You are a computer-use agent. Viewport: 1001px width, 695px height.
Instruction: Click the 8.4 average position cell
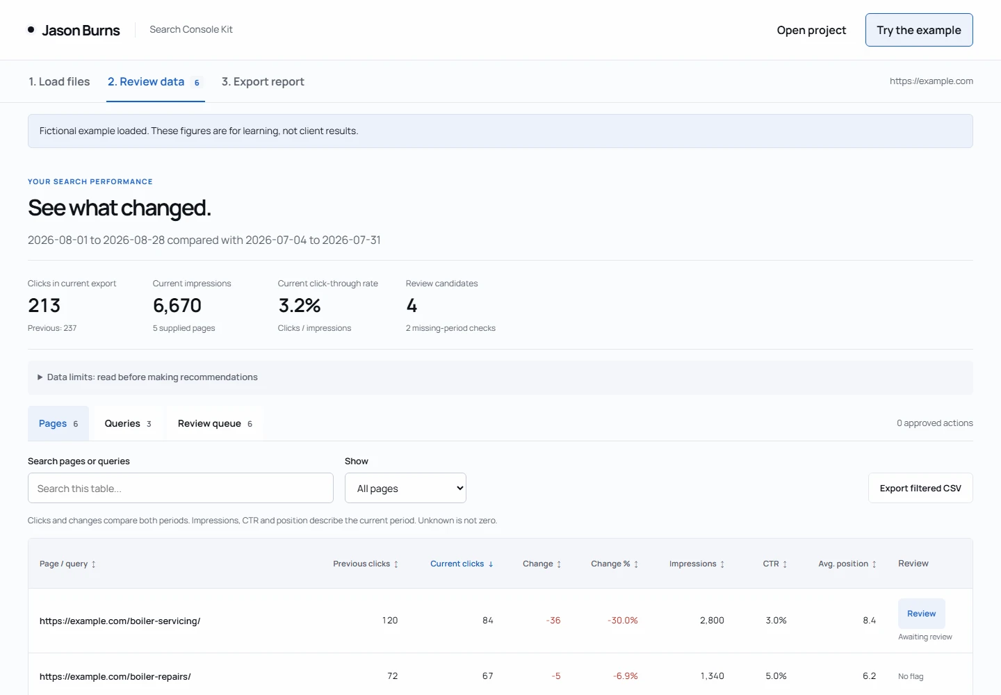[x=869, y=621]
